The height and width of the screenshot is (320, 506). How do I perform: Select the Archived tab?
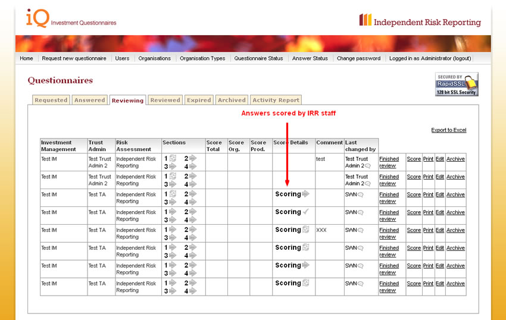point(232,100)
